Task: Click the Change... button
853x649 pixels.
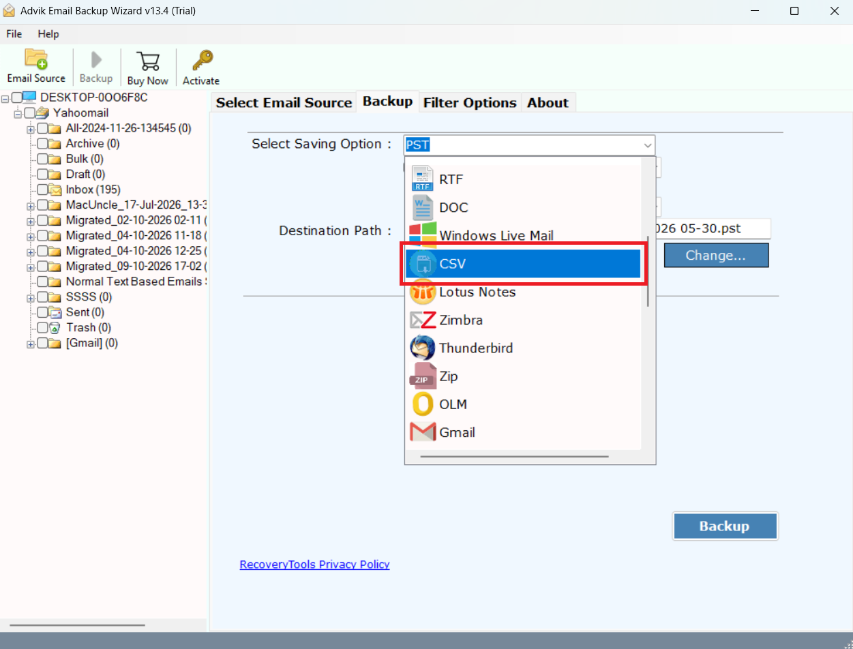Action: coord(716,255)
